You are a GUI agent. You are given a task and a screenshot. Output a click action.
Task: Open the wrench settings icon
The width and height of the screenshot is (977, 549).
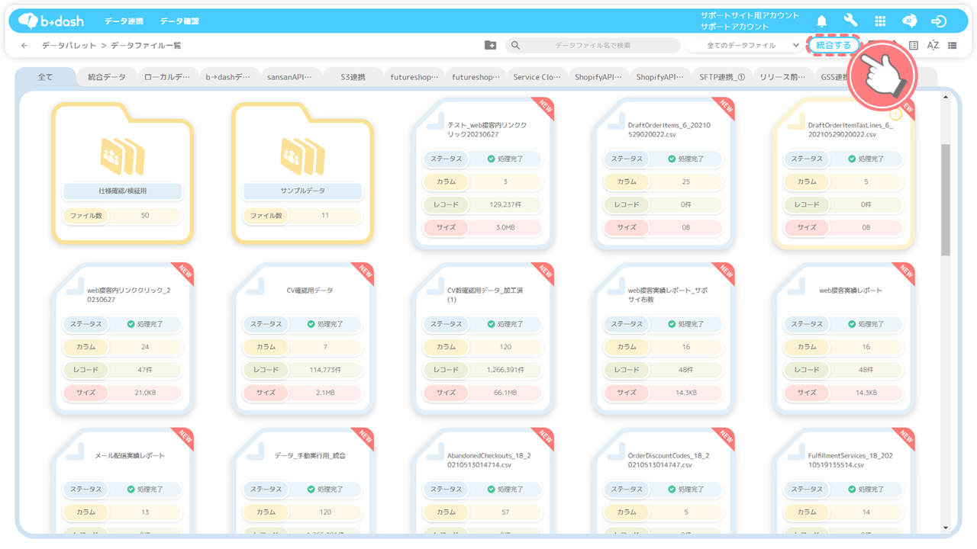click(x=850, y=21)
